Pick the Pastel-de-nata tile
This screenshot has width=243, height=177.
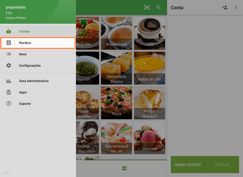point(87,103)
